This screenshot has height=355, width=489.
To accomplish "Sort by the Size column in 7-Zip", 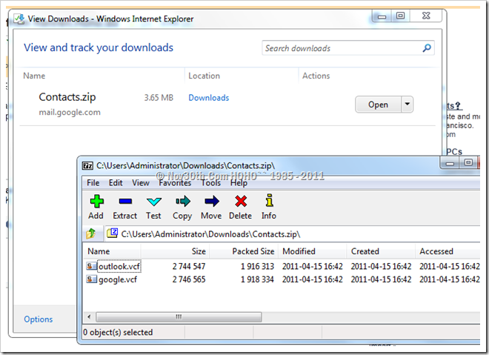I will (x=176, y=251).
